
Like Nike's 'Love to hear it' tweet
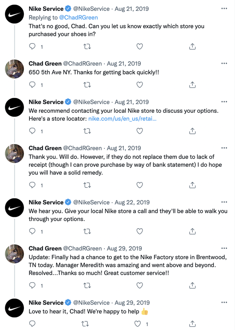(137, 324)
